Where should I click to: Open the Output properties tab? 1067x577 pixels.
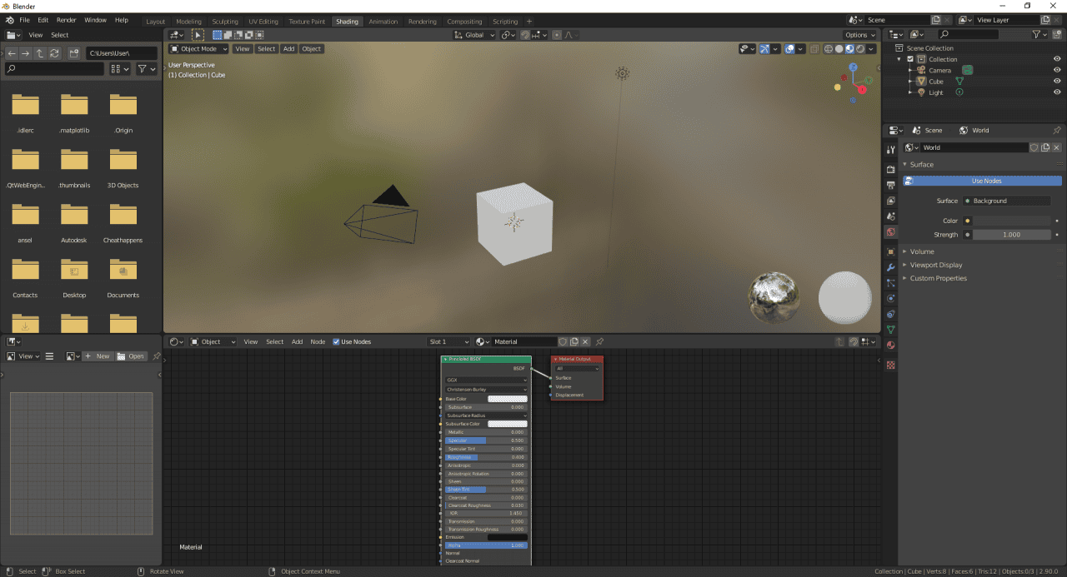pyautogui.click(x=890, y=185)
